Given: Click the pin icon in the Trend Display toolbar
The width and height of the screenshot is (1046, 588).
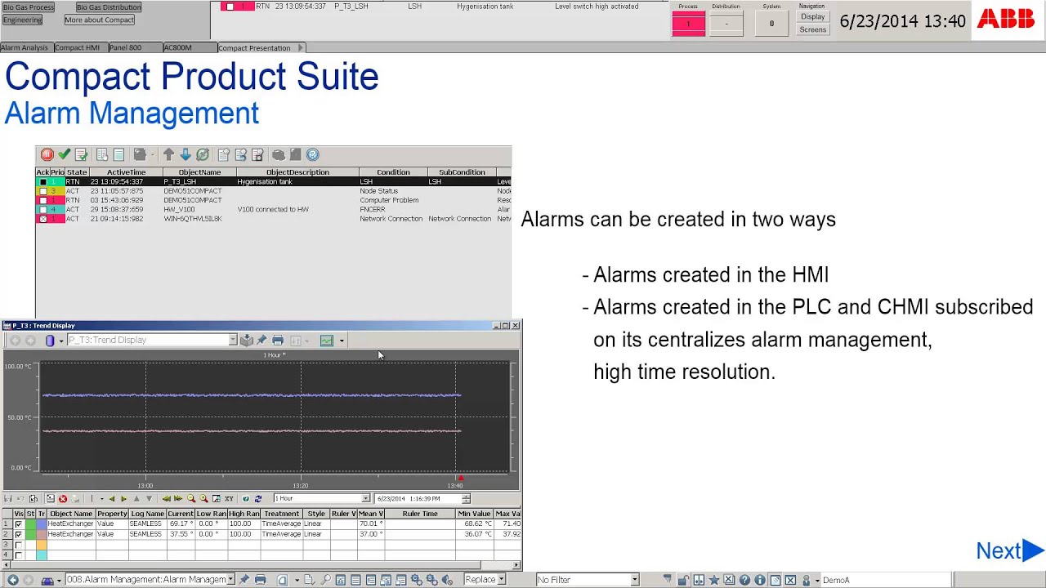Looking at the screenshot, I should point(261,341).
